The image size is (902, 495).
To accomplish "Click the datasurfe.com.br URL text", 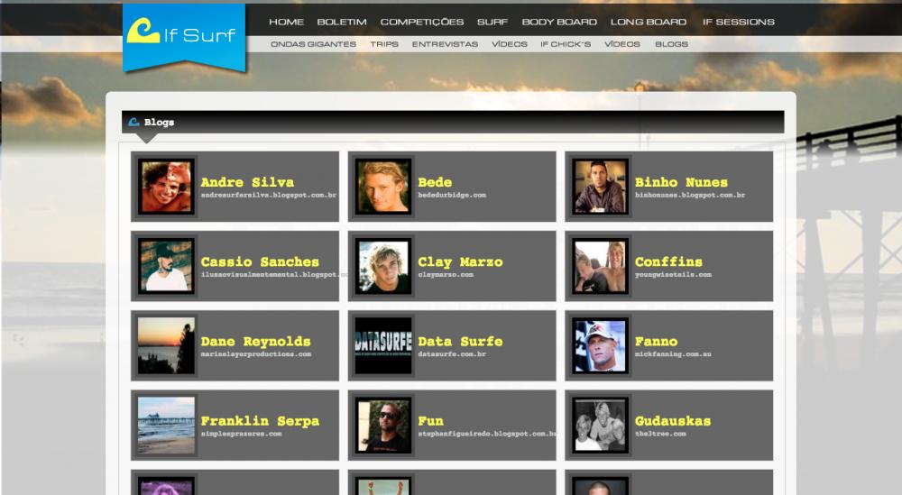I will pyautogui.click(x=452, y=354).
